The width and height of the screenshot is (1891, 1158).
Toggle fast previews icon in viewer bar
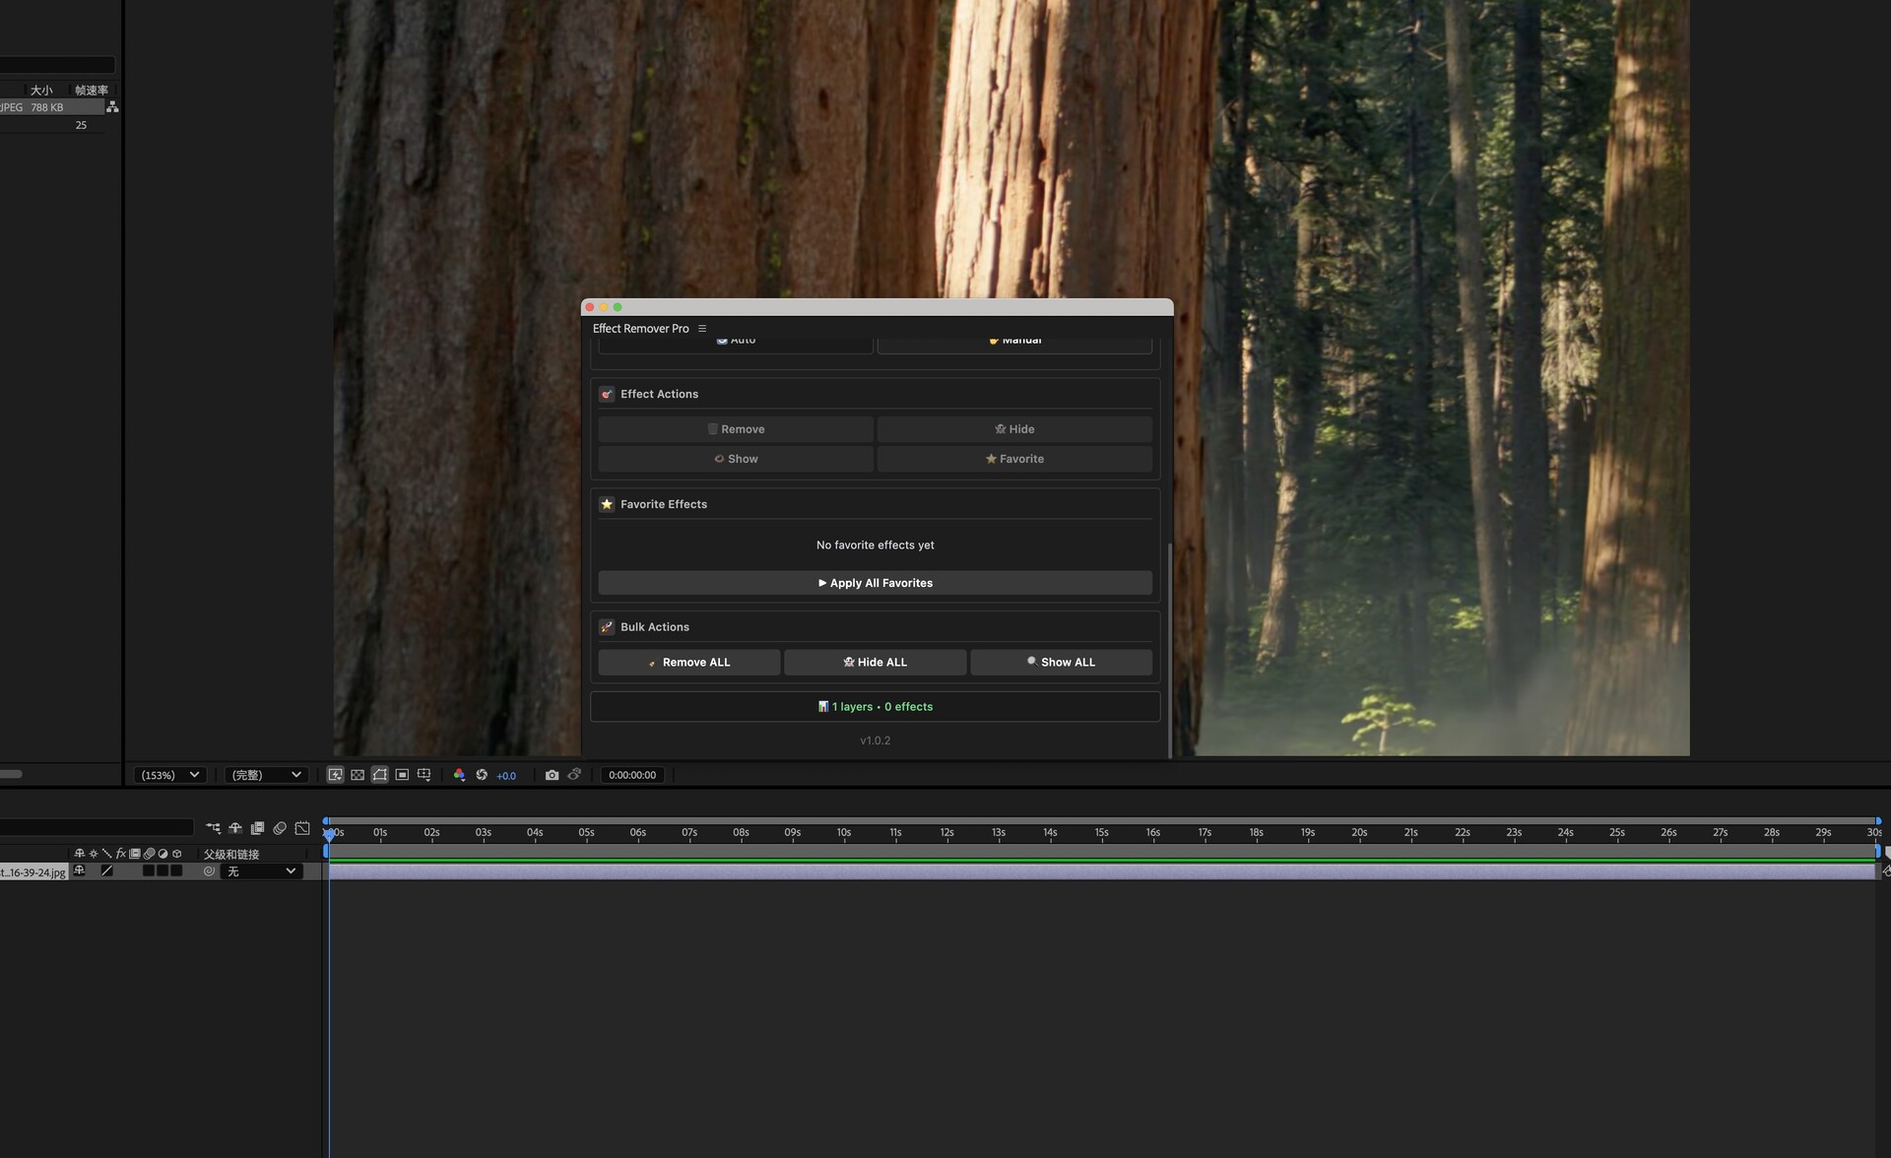335,775
